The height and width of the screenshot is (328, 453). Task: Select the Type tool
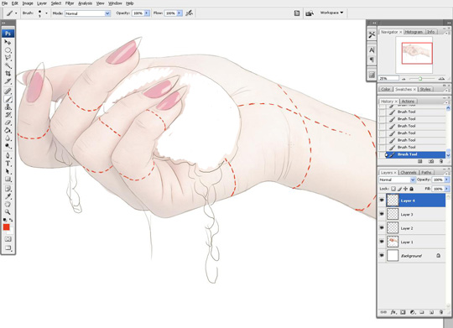8,164
